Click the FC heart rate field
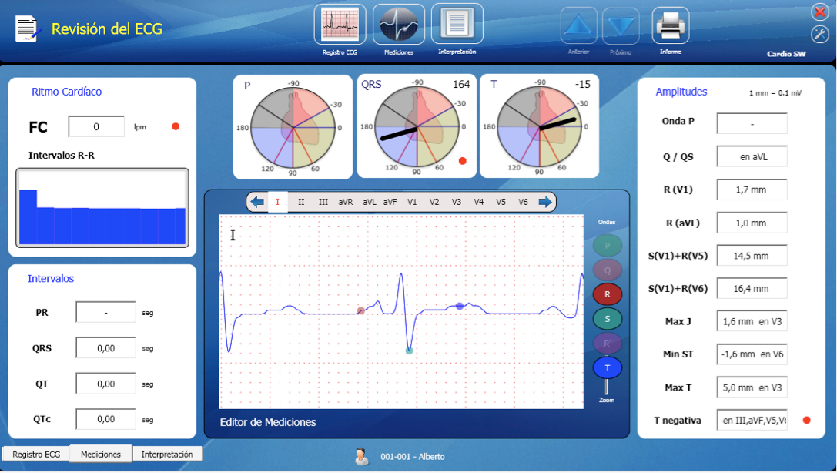 (96, 126)
